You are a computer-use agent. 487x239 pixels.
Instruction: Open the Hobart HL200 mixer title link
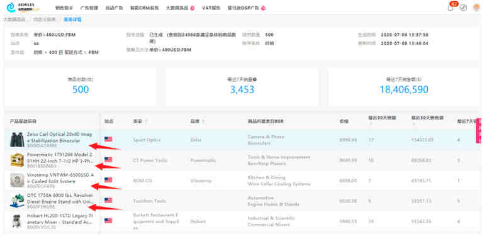pyautogui.click(x=60, y=219)
